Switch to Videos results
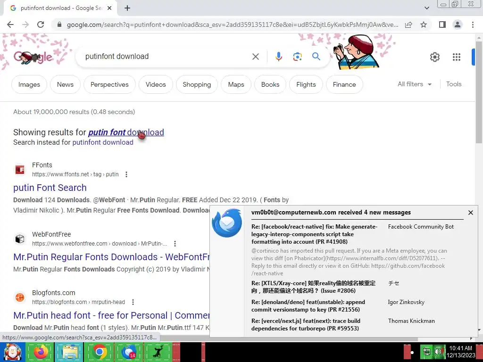This screenshot has height=362, width=483. click(156, 84)
